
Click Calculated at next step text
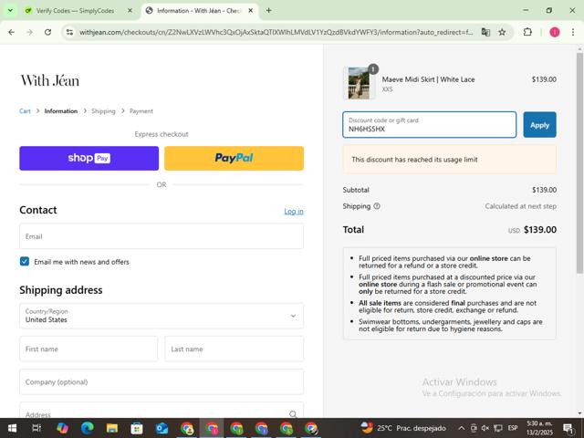click(521, 206)
